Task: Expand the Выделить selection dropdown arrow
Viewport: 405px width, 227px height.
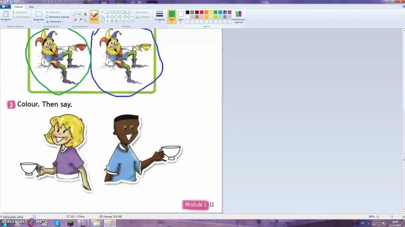Action: coord(38,22)
